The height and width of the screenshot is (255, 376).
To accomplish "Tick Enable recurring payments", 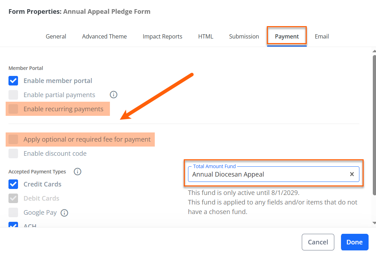I will (x=13, y=109).
